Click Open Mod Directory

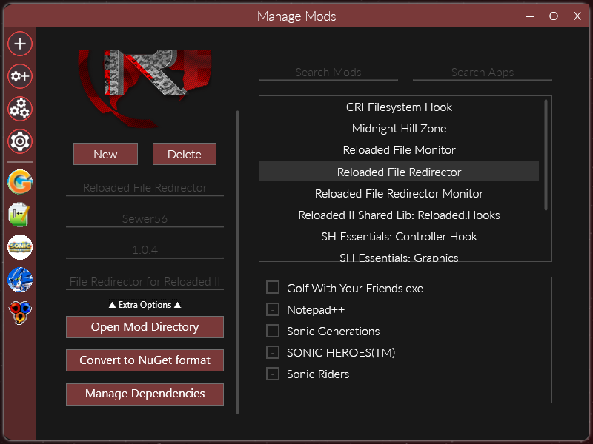[145, 327]
